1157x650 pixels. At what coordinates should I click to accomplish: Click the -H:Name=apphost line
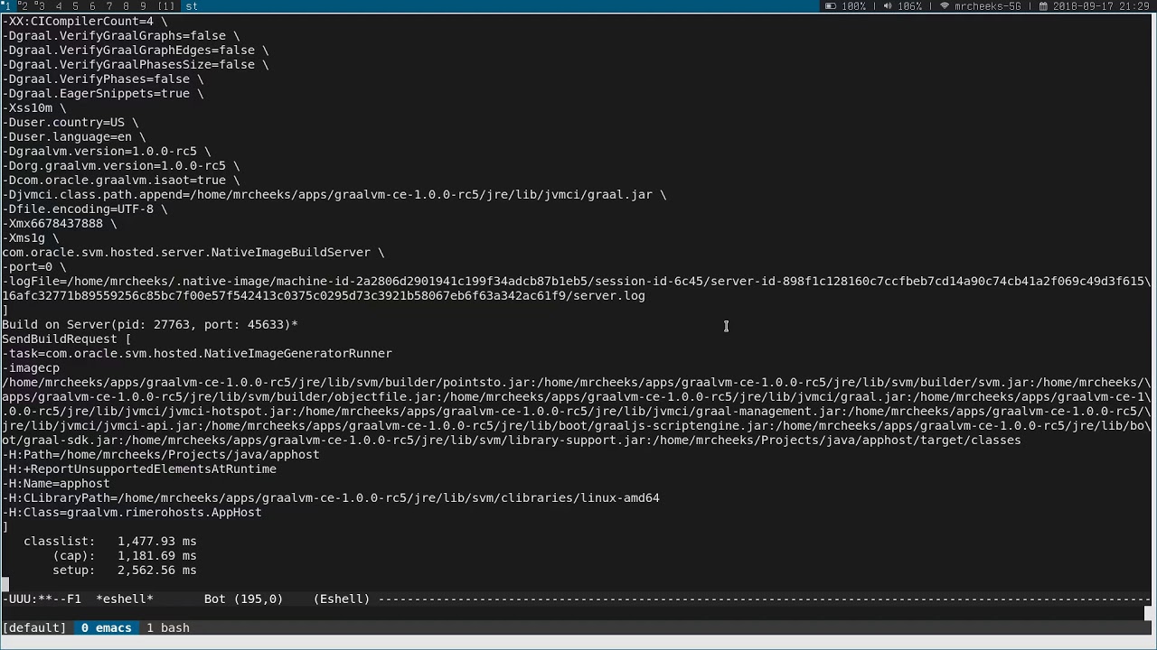pos(56,483)
